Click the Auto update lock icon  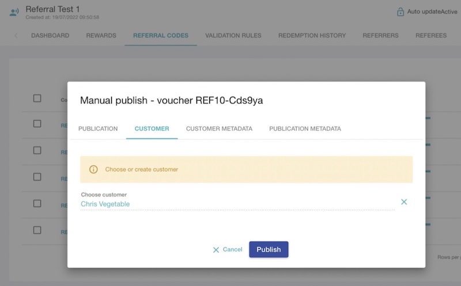tap(400, 12)
